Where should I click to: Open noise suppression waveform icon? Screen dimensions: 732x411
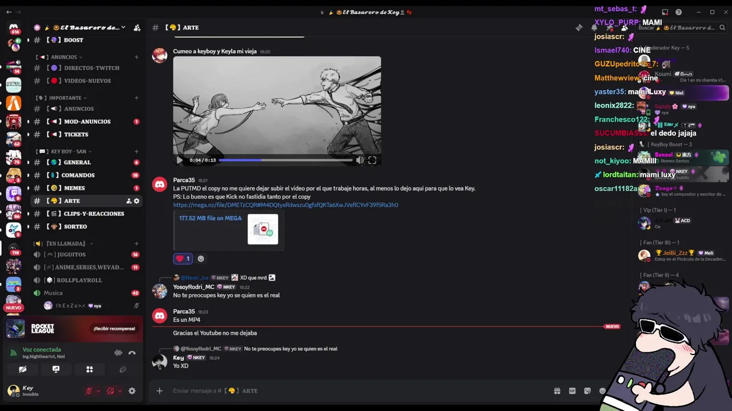[118, 353]
